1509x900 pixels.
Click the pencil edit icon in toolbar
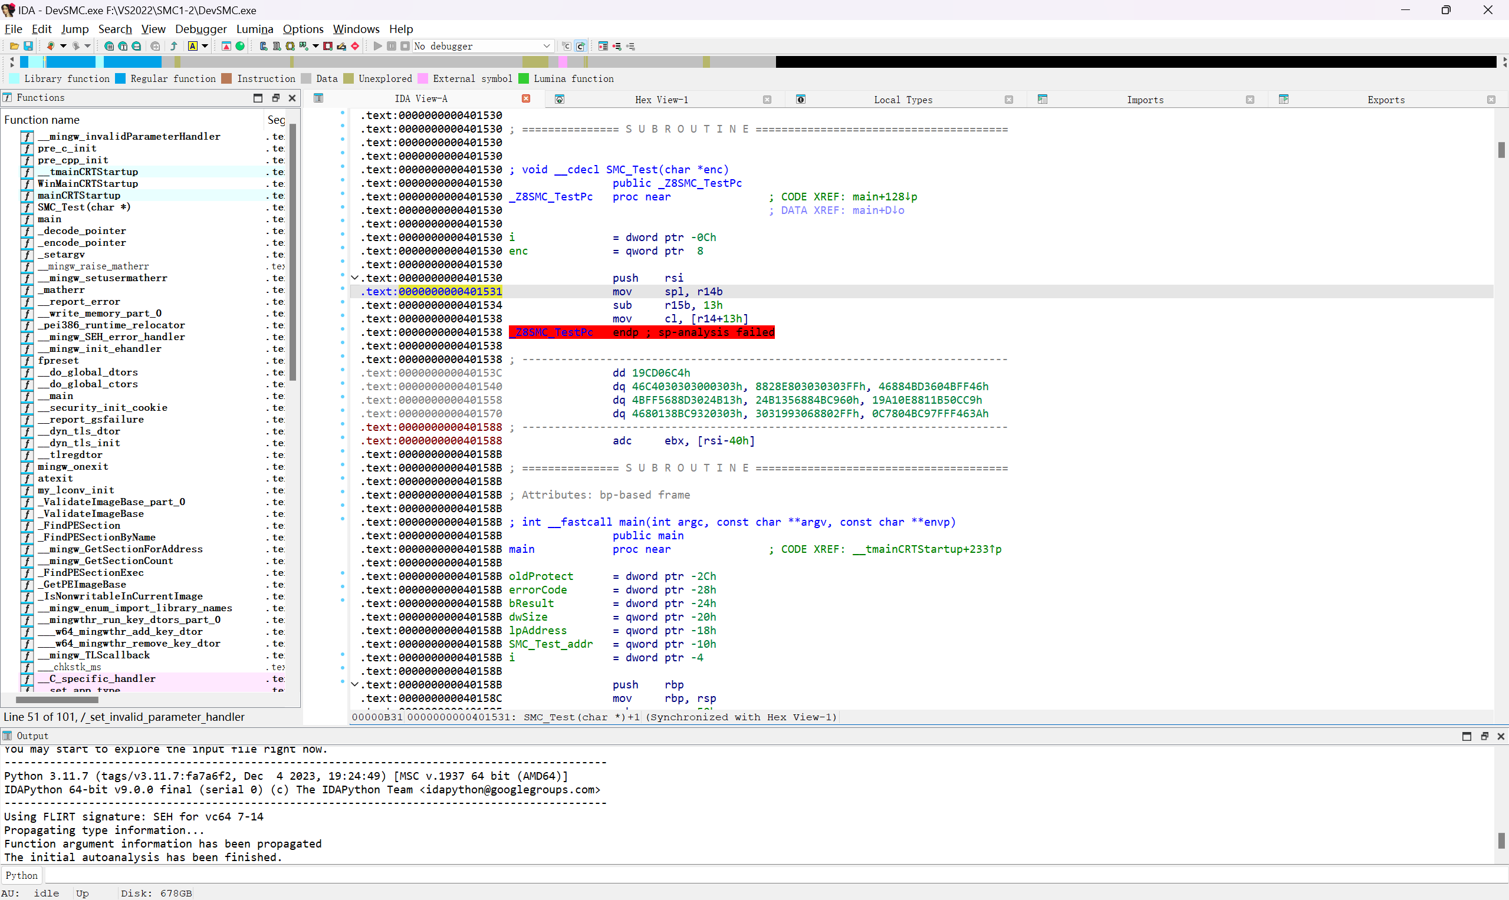coord(341,46)
